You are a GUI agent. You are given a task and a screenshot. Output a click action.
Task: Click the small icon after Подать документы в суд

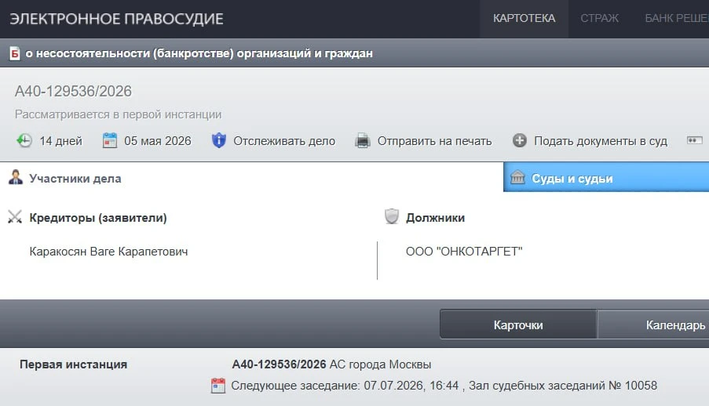[x=695, y=140]
